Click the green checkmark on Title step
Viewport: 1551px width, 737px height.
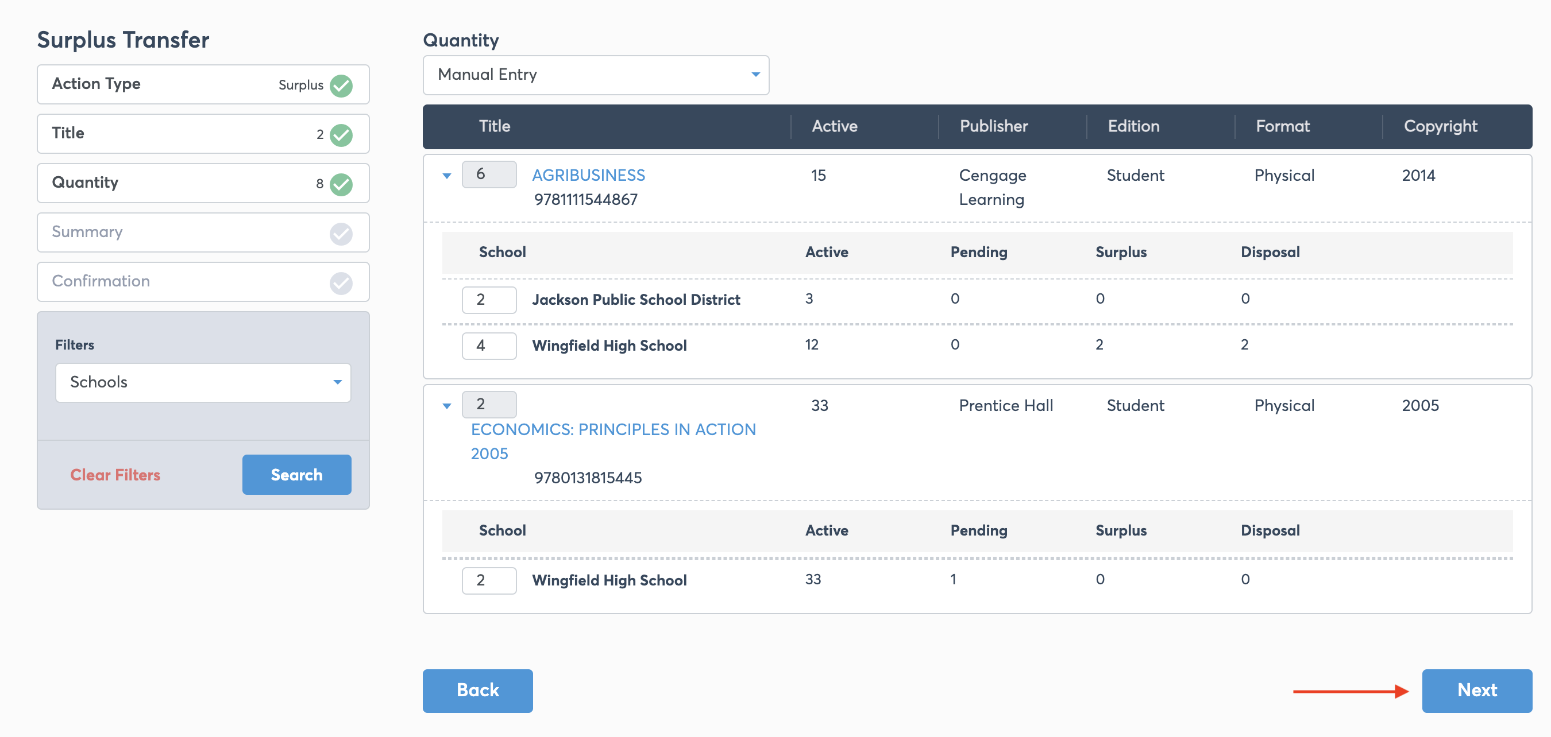[x=341, y=134]
